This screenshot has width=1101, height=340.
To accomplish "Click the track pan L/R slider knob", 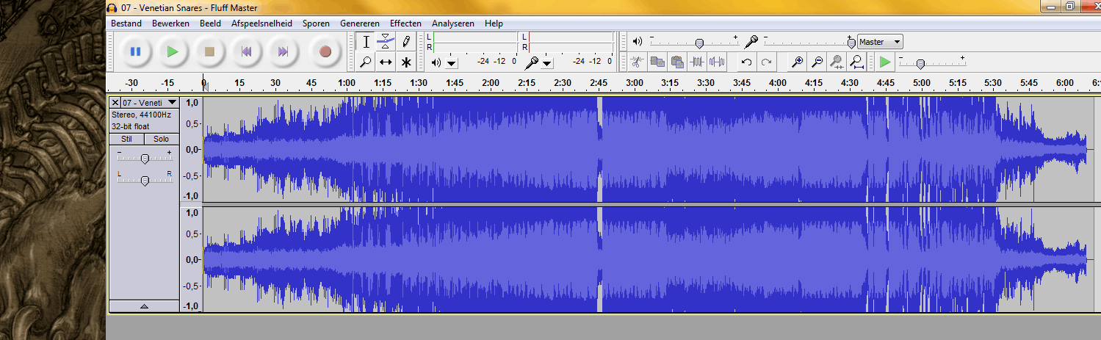I will 145,181.
